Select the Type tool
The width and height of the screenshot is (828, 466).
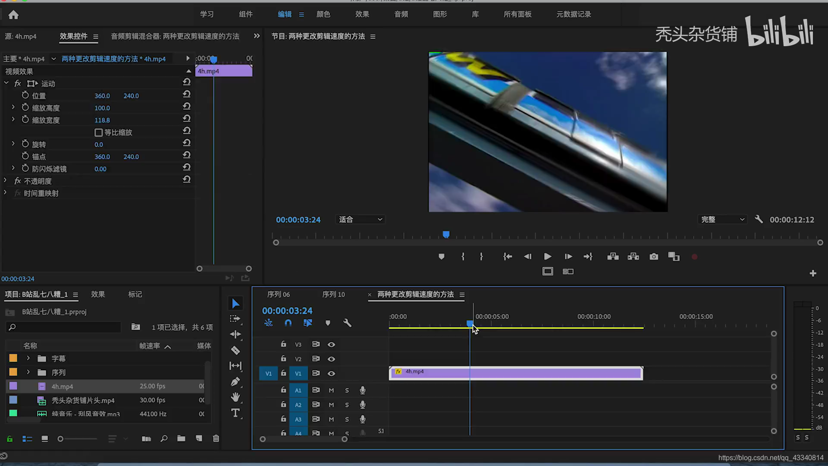point(235,413)
